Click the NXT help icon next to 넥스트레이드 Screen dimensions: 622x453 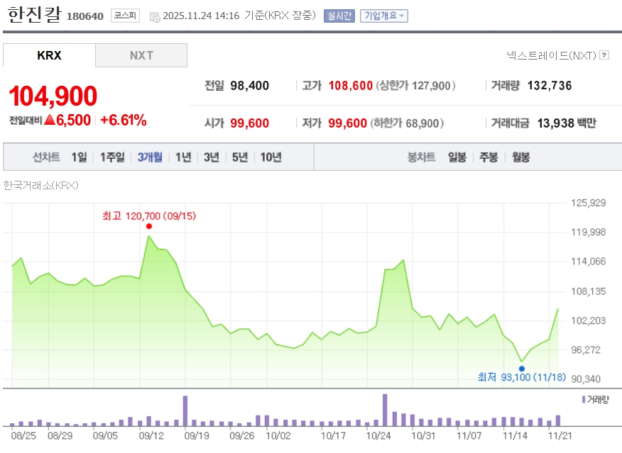(604, 55)
